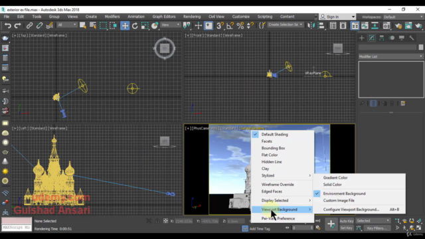Click the Redo arrow icon
The image size is (425, 239).
tap(18, 25)
